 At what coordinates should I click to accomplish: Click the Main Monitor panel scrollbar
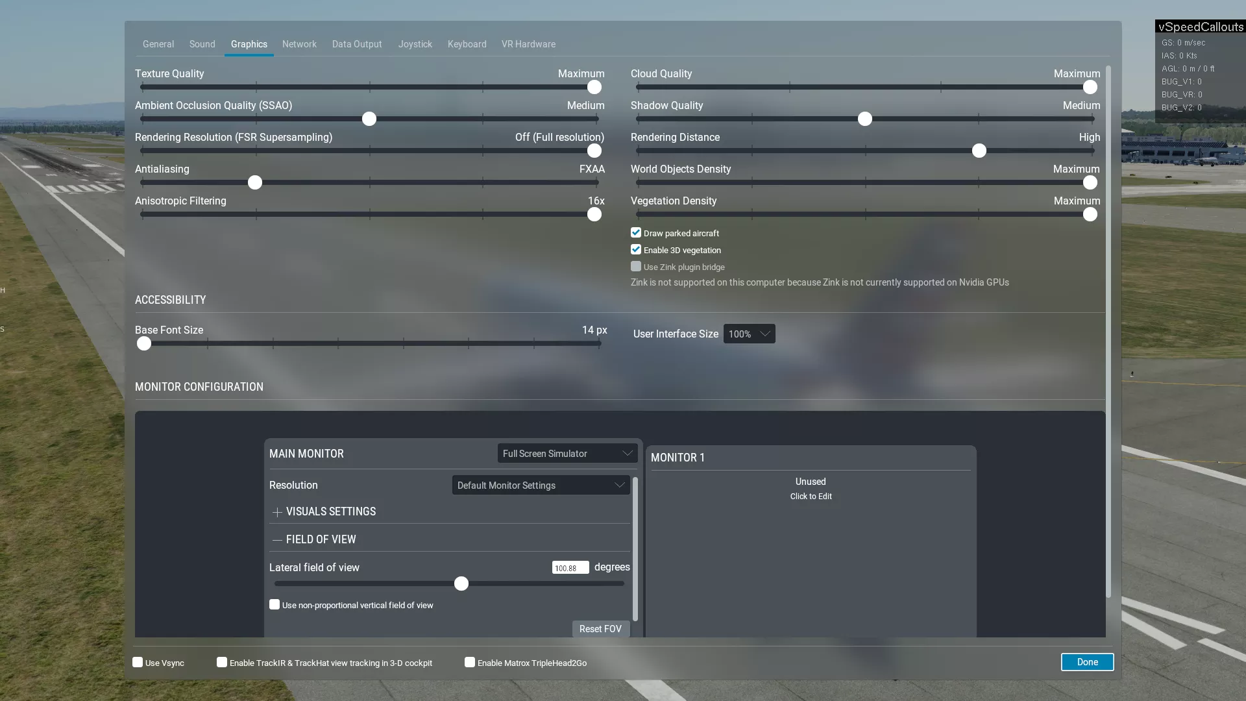pos(635,549)
